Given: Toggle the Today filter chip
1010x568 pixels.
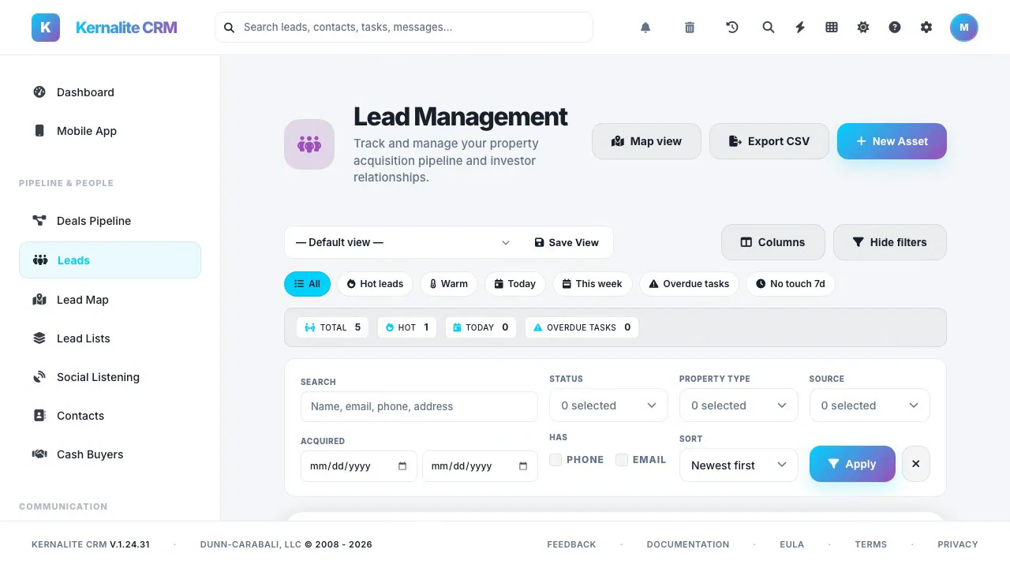Looking at the screenshot, I should (x=515, y=284).
